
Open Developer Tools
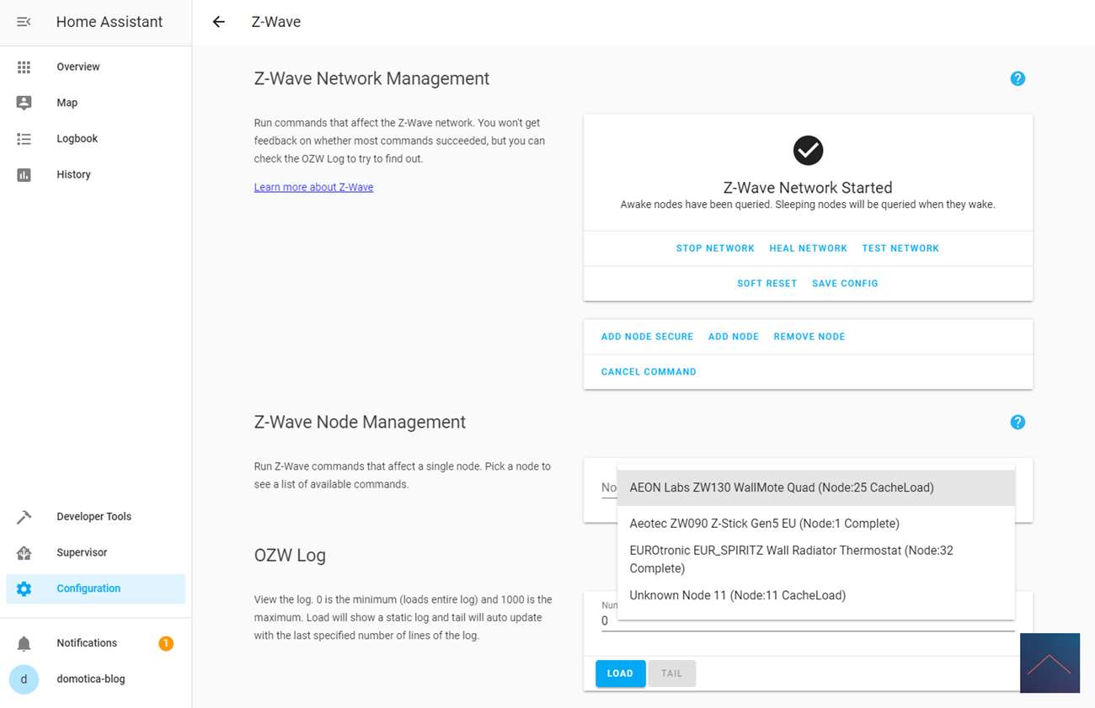point(96,517)
